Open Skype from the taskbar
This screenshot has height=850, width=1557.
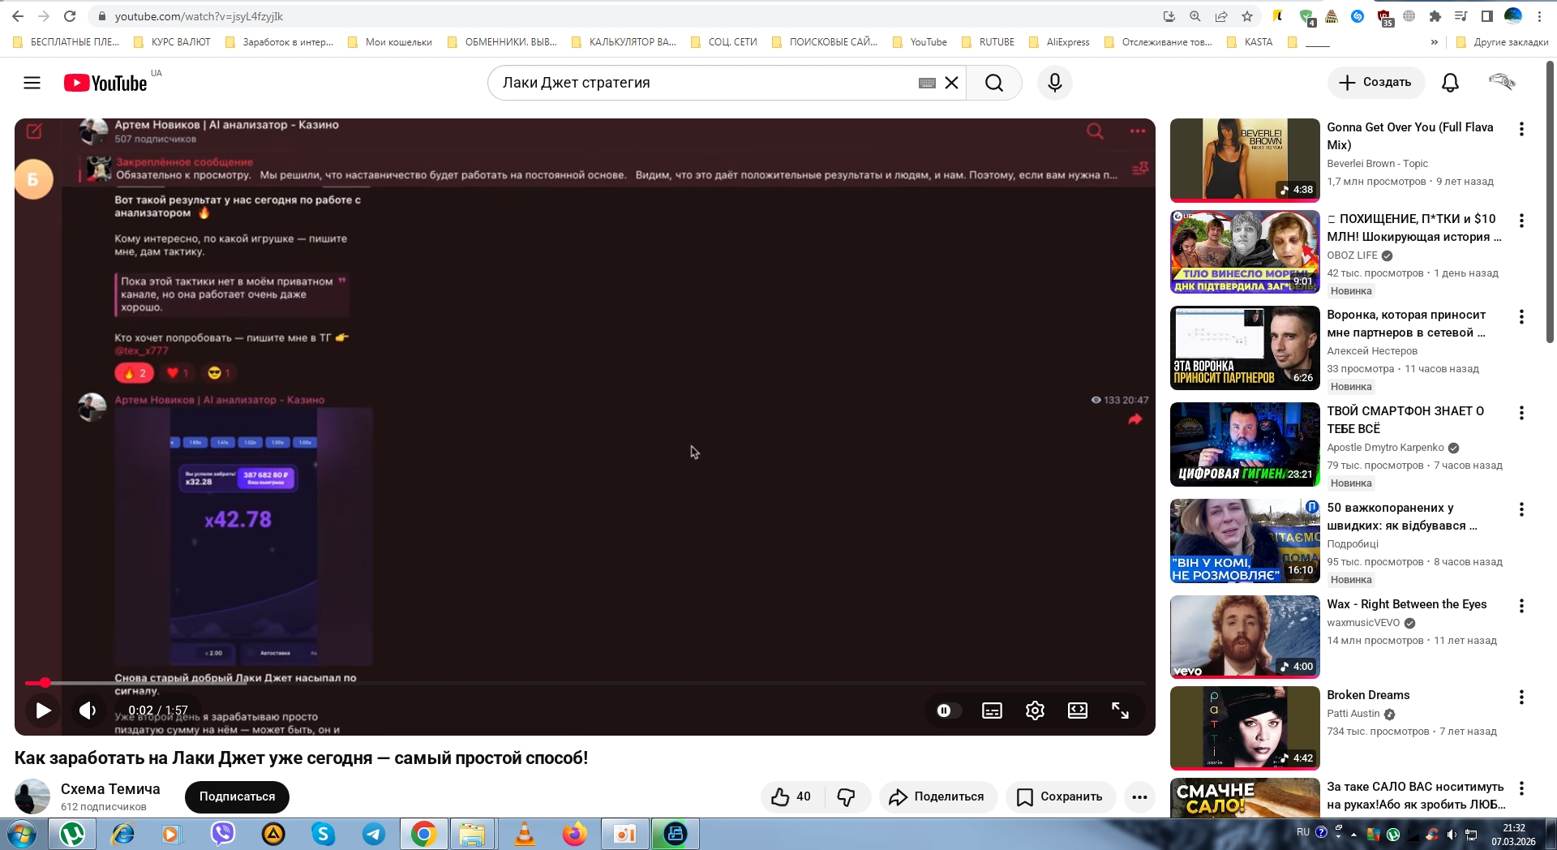(x=323, y=834)
